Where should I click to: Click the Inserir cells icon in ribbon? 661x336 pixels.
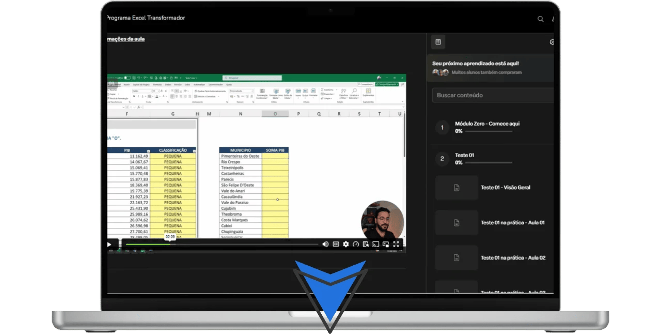pyautogui.click(x=298, y=93)
